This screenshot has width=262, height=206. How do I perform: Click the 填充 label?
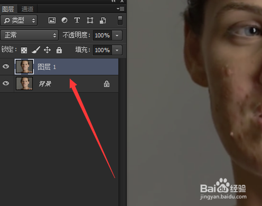point(82,50)
